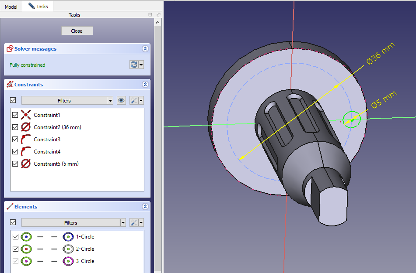Open the Constraints settings tool icon
The image size is (416, 273).
point(134,100)
